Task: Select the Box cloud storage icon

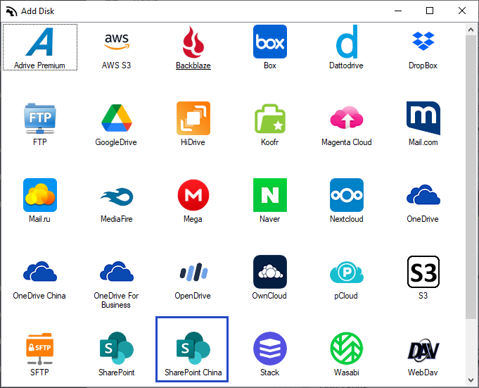Action: 270,42
